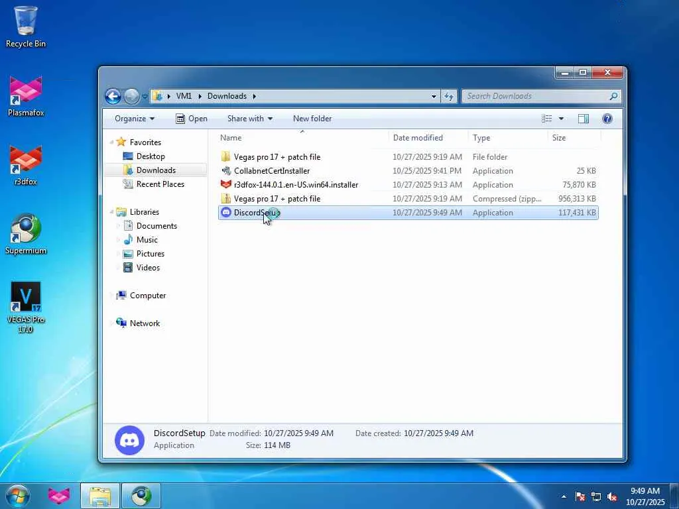The image size is (679, 509).
Task: Open the Share with menu
Action: pos(250,119)
